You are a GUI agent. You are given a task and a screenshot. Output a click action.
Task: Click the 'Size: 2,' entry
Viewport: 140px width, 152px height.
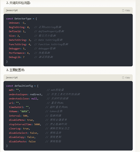pos(15,36)
